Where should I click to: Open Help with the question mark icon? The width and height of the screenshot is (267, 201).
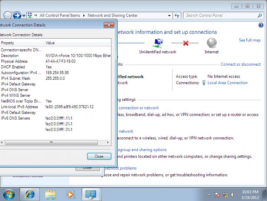(x=261, y=25)
